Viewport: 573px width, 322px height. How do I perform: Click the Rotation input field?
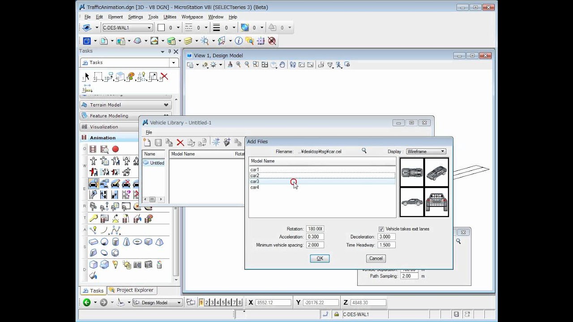pos(315,229)
